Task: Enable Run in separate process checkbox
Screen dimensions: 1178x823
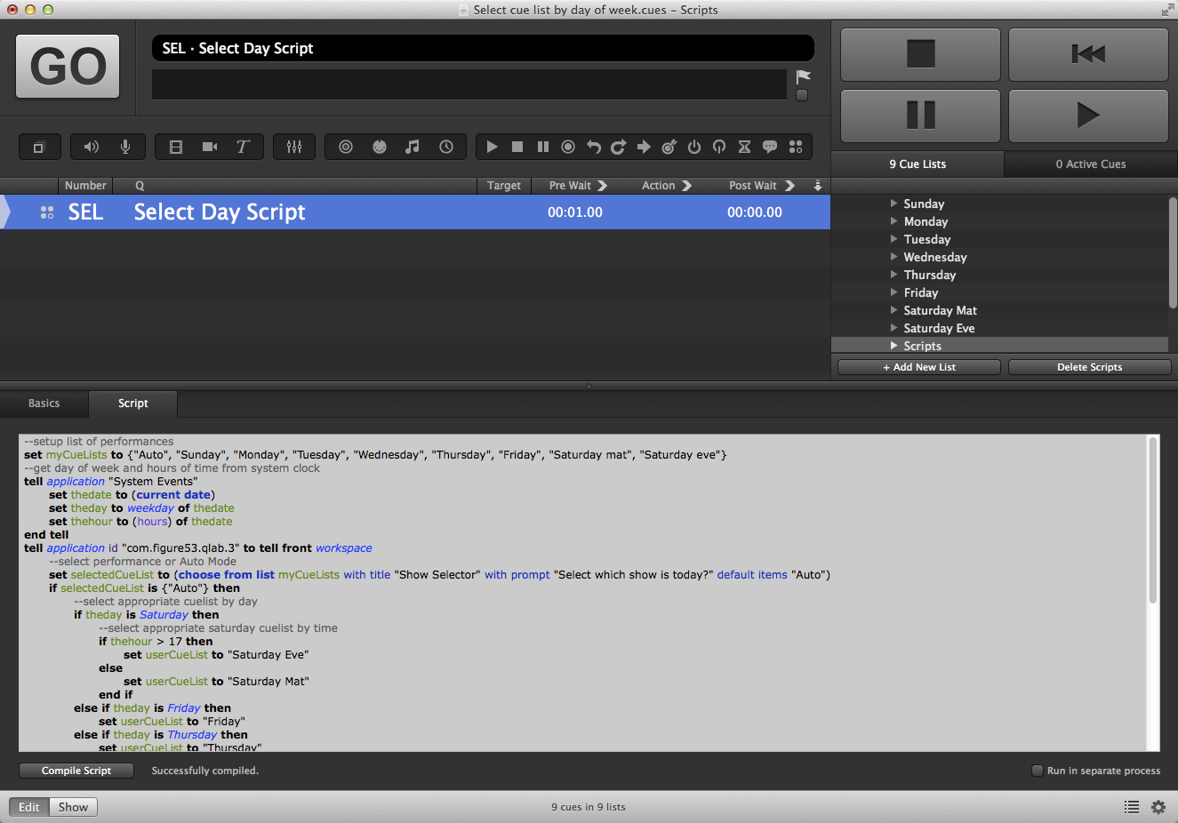Action: click(x=1037, y=771)
